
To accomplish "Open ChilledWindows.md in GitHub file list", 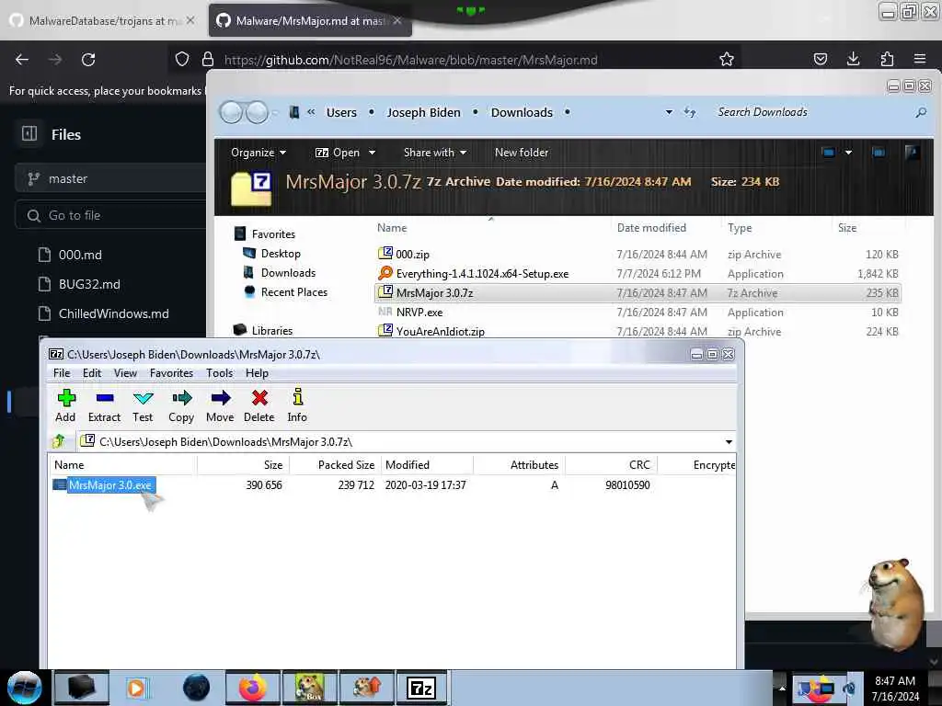I will [x=113, y=313].
